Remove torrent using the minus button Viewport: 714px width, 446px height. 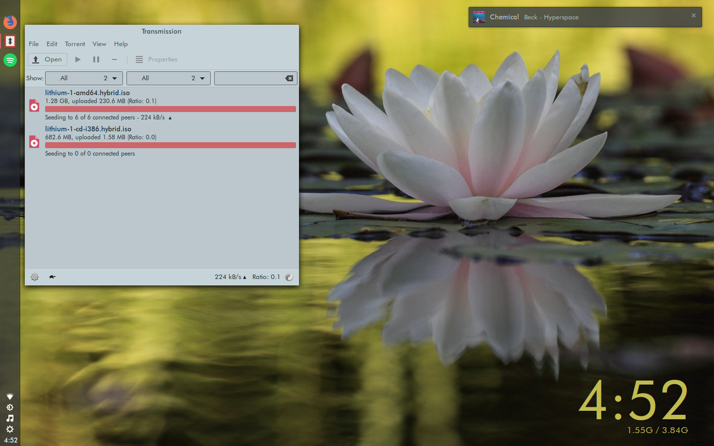tap(114, 60)
